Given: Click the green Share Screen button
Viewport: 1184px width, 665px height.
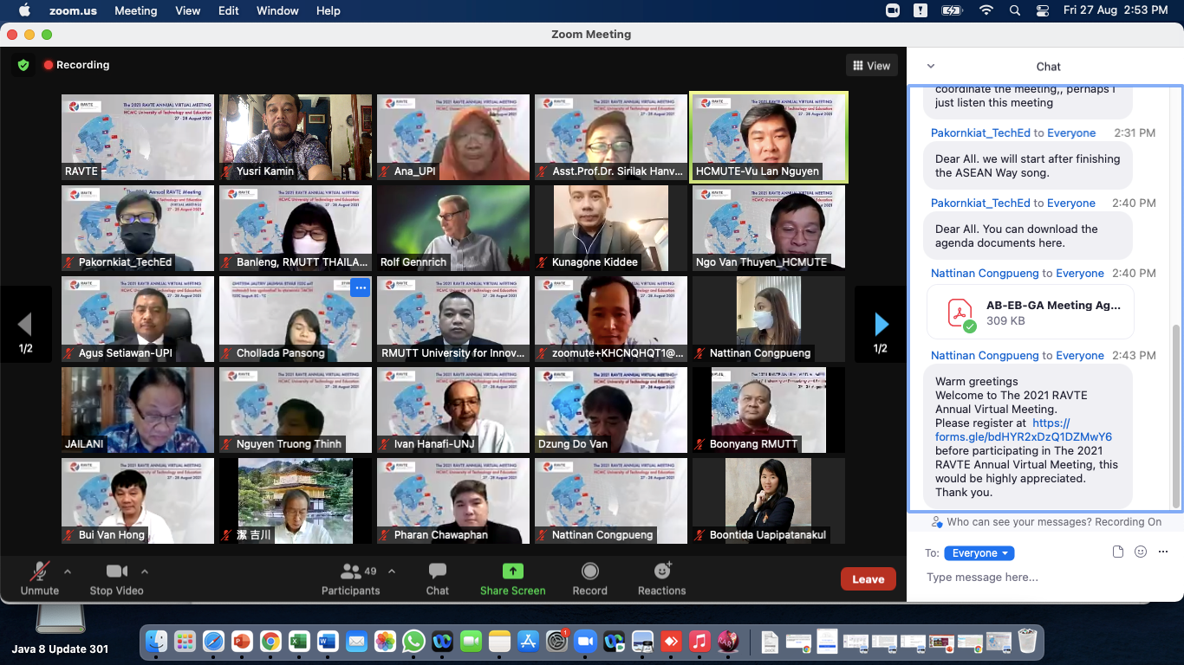Looking at the screenshot, I should click(x=513, y=578).
